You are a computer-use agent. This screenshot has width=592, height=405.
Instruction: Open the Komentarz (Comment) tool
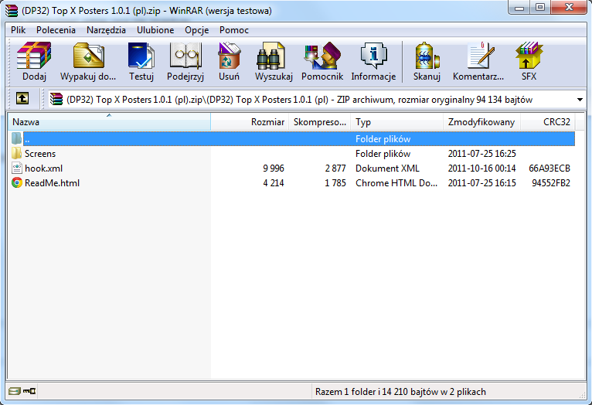tap(478, 61)
